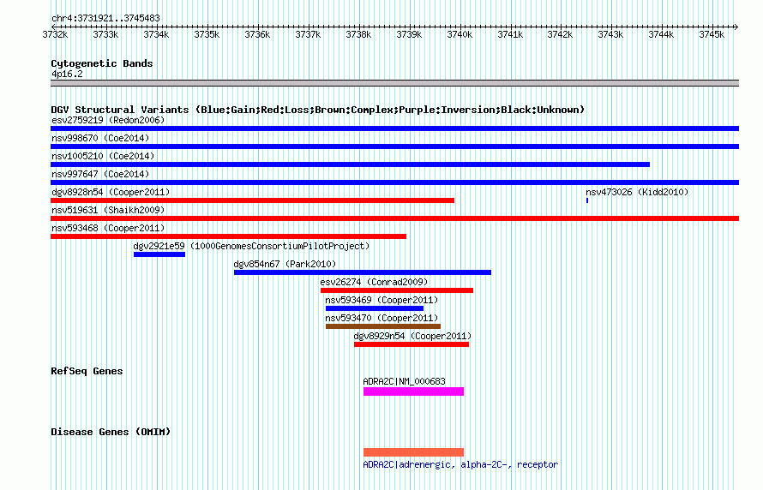Image resolution: width=763 pixels, height=490 pixels.
Task: Click the red esv26274 loss bar
Action: pyautogui.click(x=397, y=290)
